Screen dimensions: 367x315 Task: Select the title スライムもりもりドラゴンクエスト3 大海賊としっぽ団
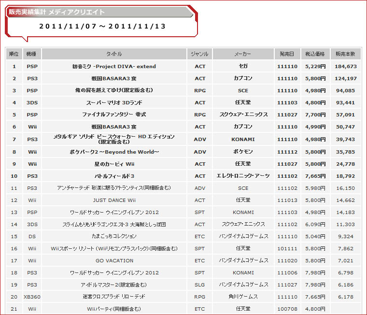[x=114, y=224]
